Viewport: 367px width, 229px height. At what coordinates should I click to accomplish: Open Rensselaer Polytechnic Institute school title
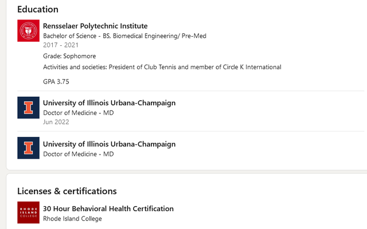(x=95, y=26)
